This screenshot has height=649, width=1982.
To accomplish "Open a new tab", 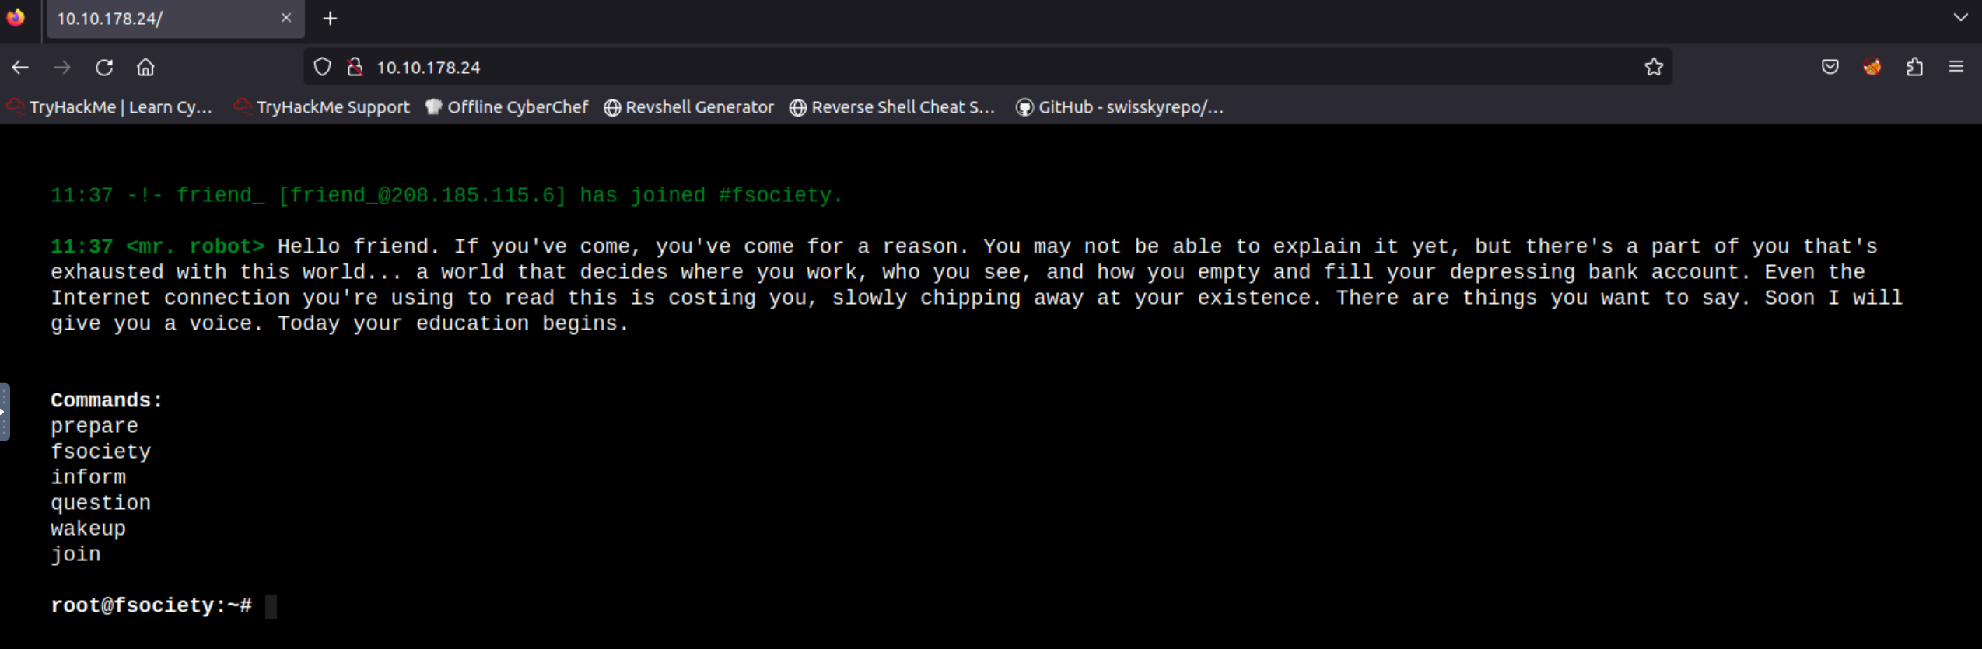I will (x=331, y=19).
